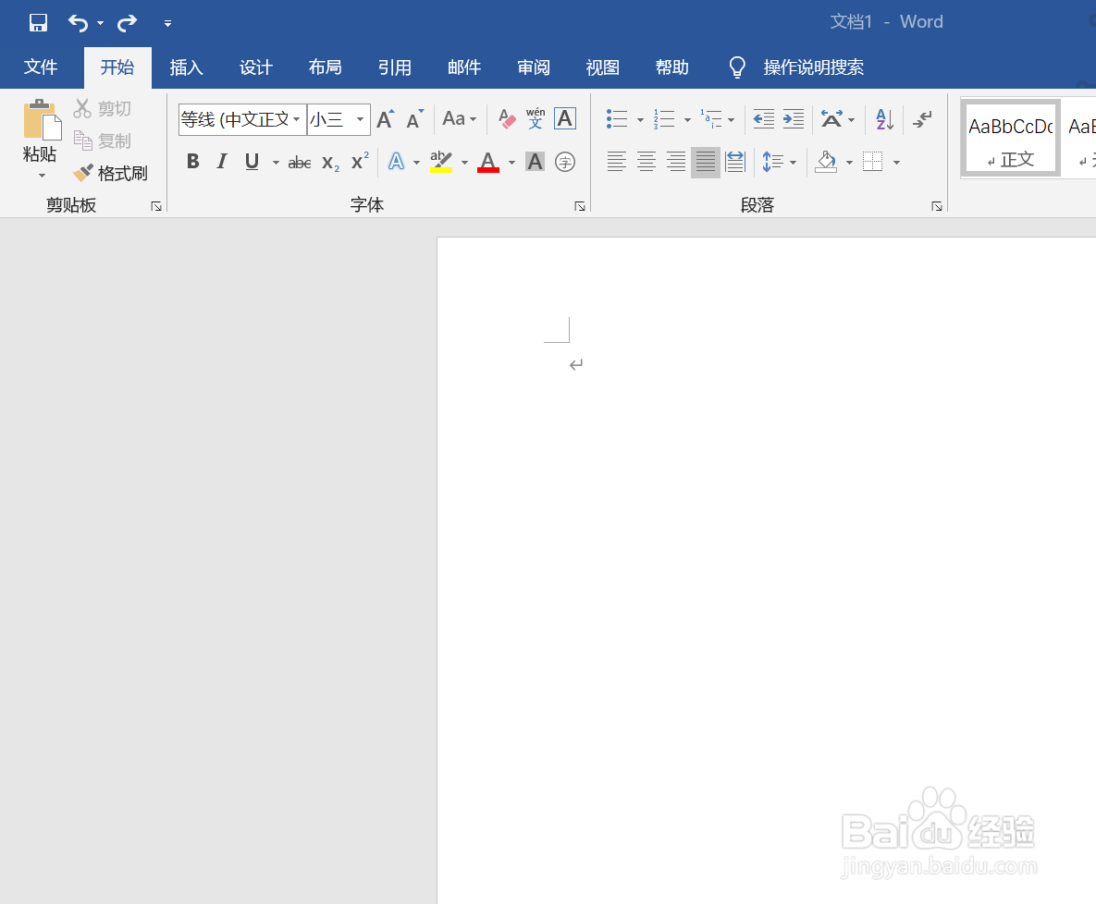The image size is (1096, 904).
Task: Apply the yellow text highlight color
Action: (x=441, y=162)
